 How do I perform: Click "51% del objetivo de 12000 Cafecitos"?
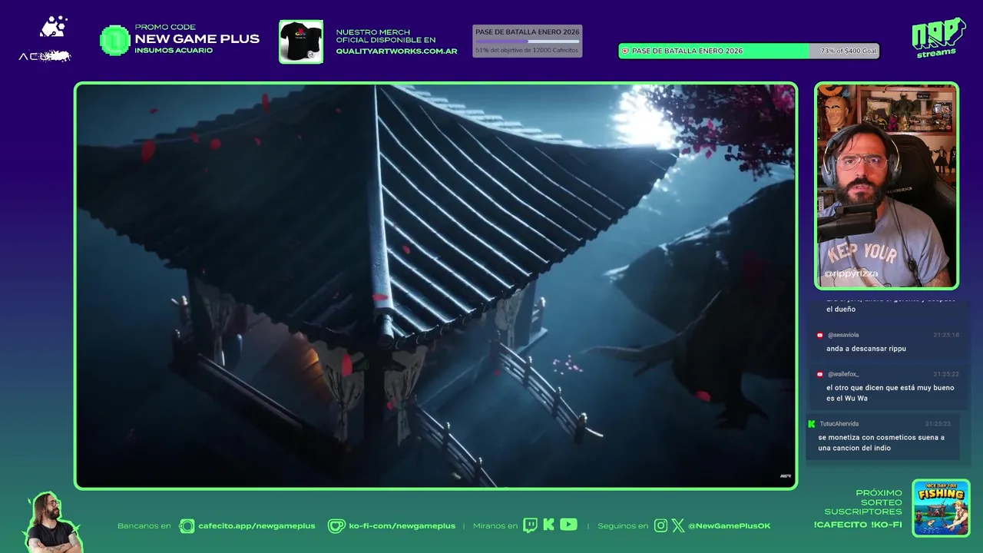(x=527, y=50)
